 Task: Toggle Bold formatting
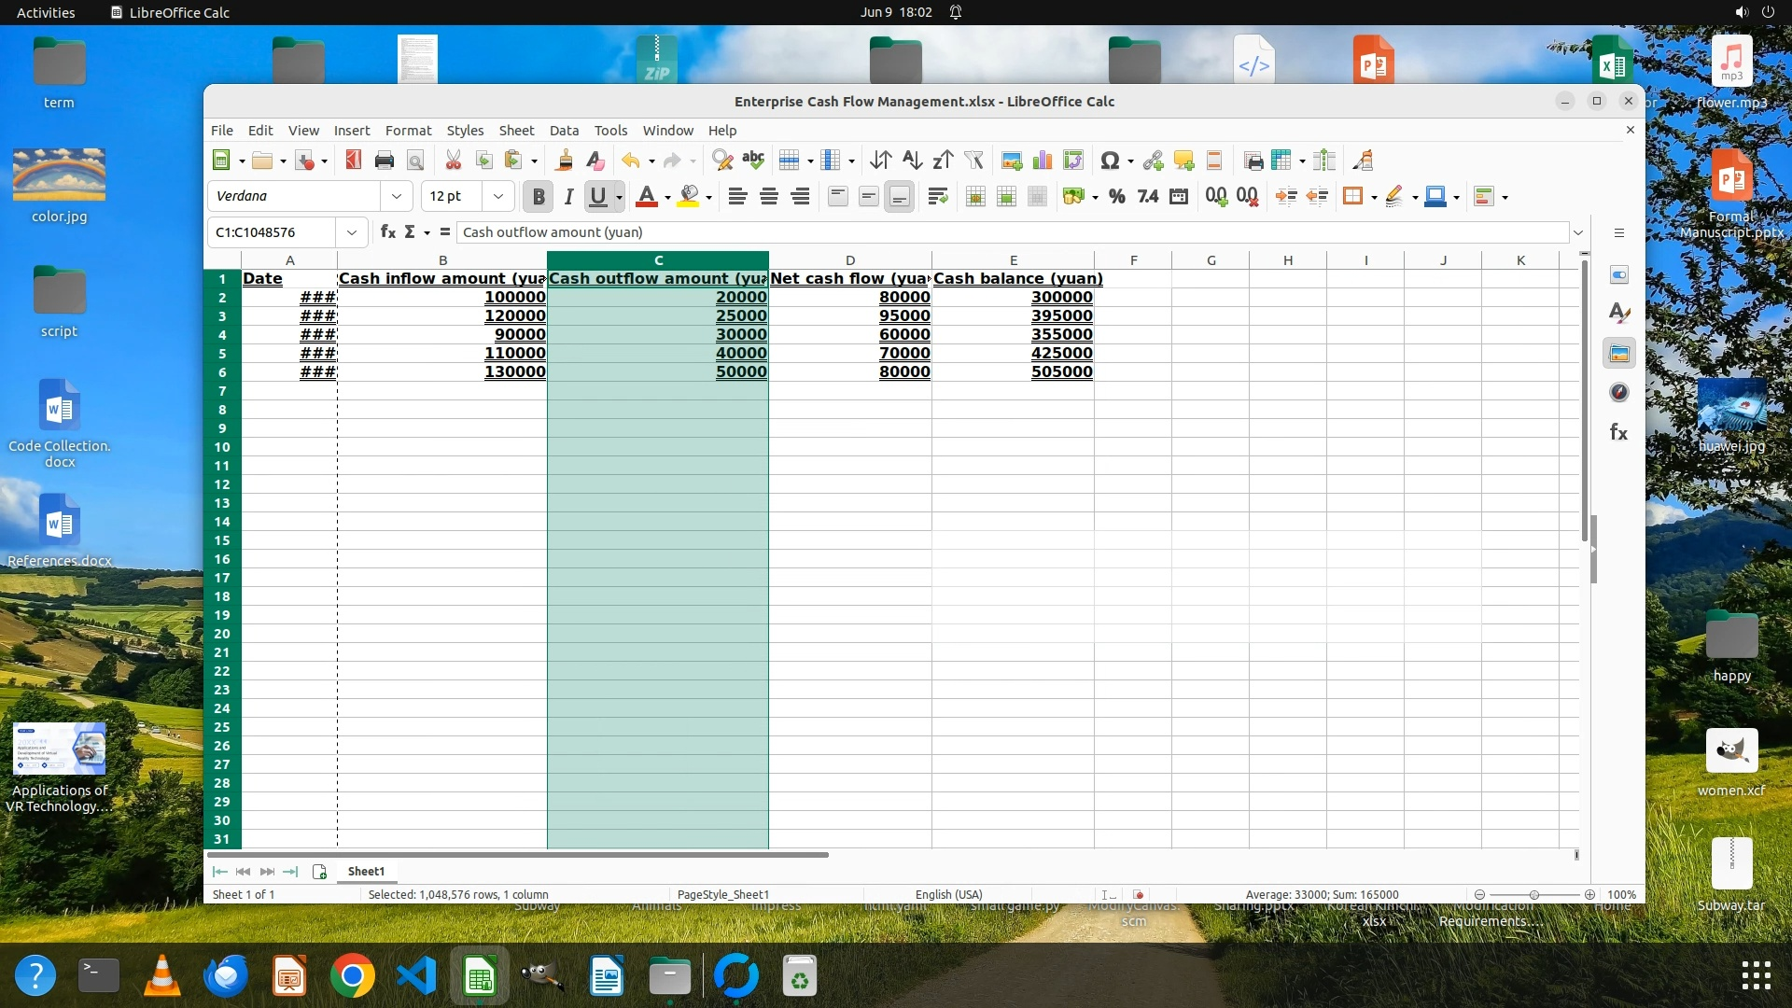point(538,196)
